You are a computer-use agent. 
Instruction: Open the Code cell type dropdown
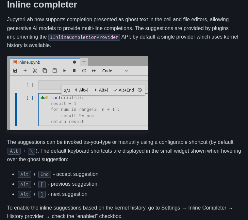click(x=115, y=71)
